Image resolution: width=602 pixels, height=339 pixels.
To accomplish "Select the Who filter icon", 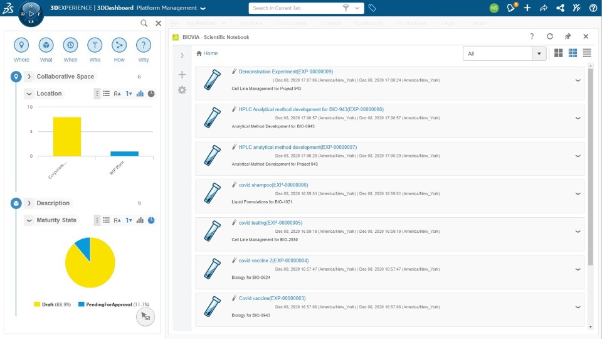I will tap(95, 45).
